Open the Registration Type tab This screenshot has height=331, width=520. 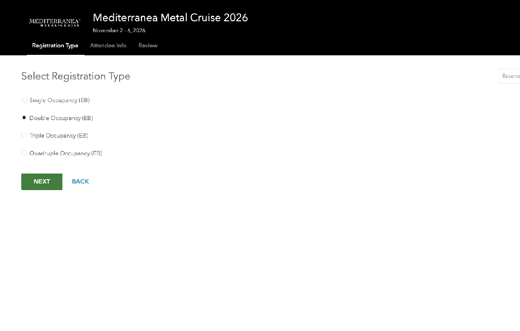point(55,46)
